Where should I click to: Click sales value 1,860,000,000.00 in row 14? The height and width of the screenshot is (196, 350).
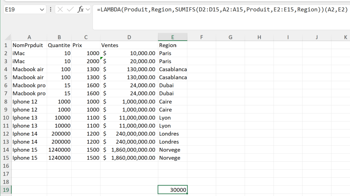pos(129,150)
